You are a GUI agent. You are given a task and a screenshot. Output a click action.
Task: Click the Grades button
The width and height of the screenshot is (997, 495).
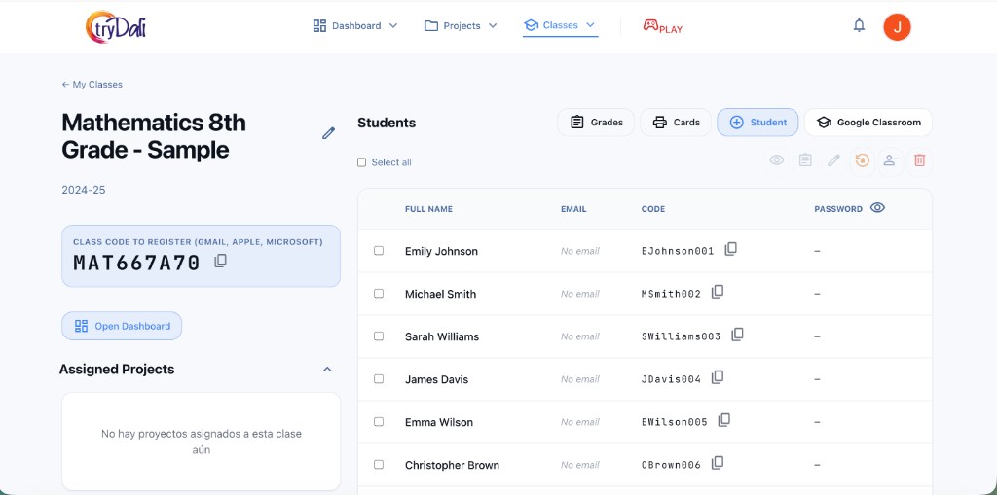tap(596, 123)
